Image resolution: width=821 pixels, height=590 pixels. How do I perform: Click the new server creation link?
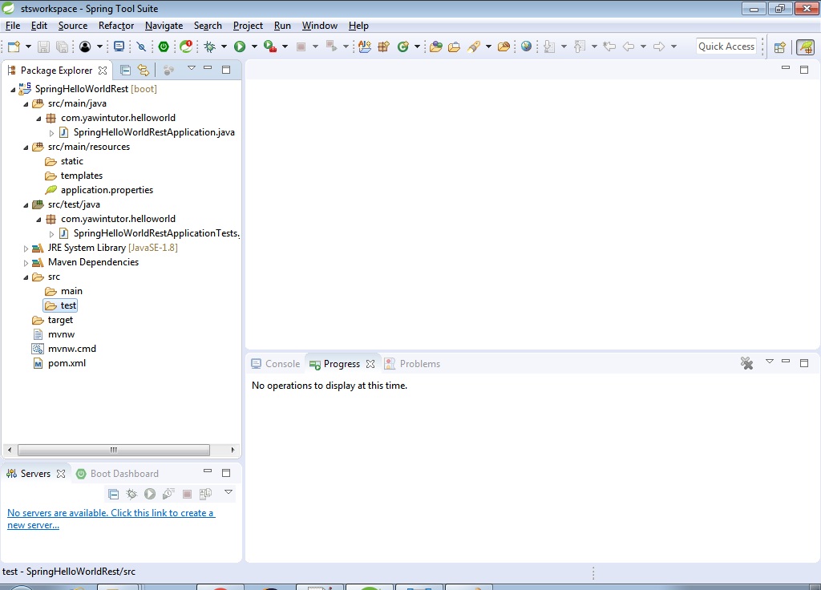tap(112, 513)
